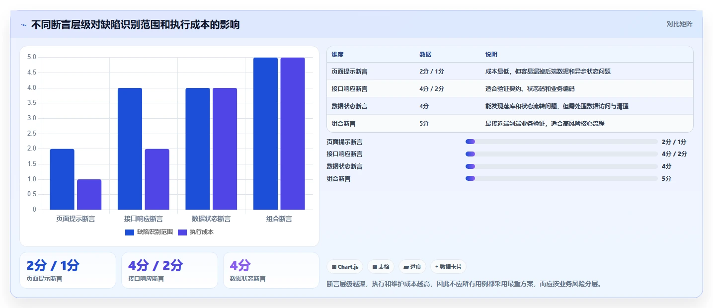The image size is (713, 308).
Task: Click the 接口响应断言 x-axis label
Action: point(144,219)
